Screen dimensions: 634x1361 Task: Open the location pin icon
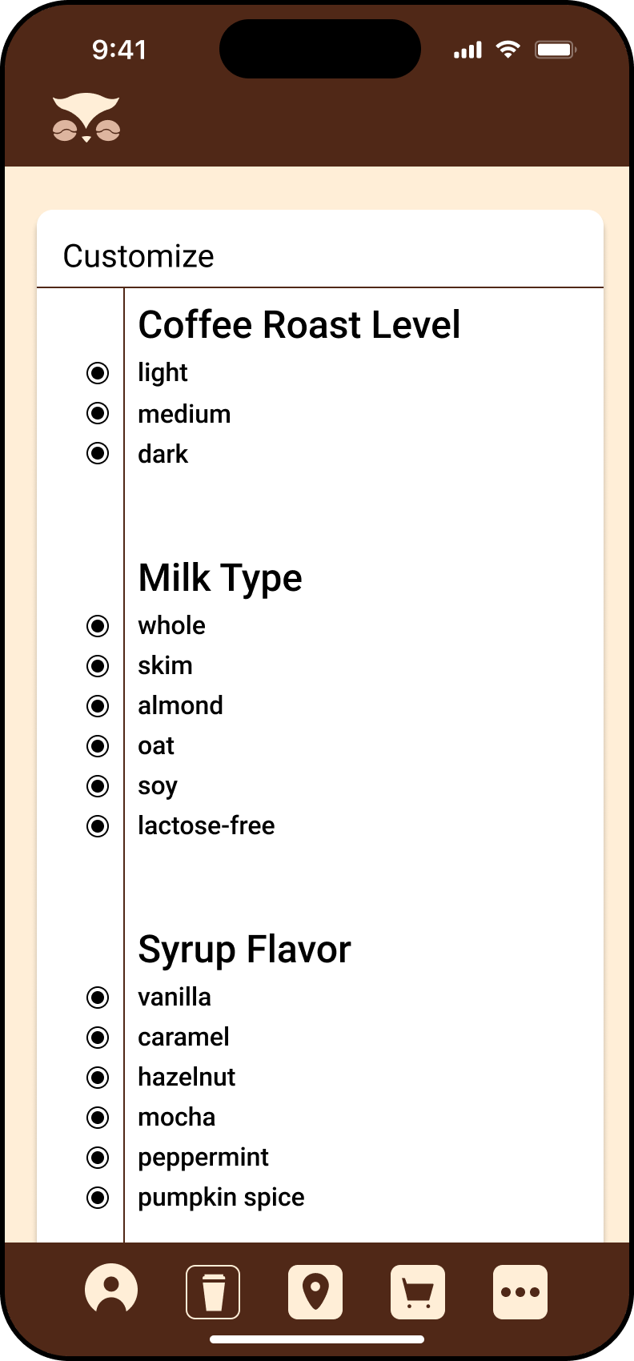(x=315, y=1291)
